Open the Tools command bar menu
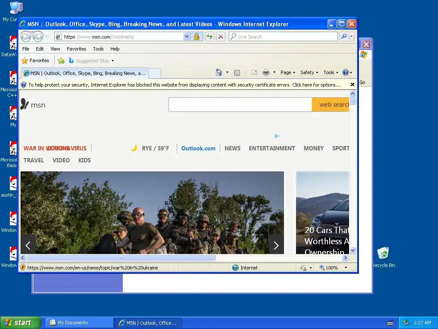This screenshot has height=329, width=438. 331,72
